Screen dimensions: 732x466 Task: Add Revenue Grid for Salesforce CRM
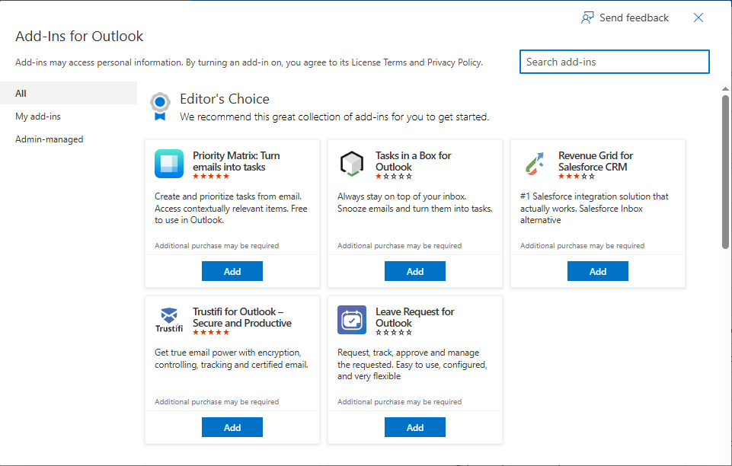click(598, 272)
